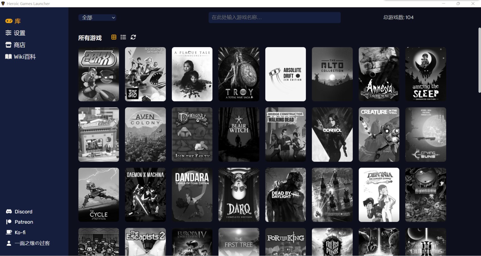Click the library vertical scrollbar
The image size is (481, 256).
[x=479, y=60]
